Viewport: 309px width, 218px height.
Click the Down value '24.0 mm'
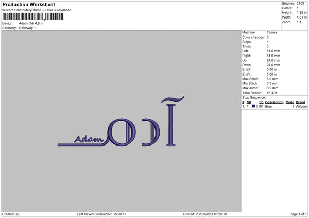coord(273,65)
